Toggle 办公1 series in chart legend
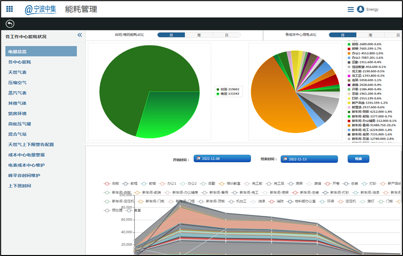 pos(168,184)
